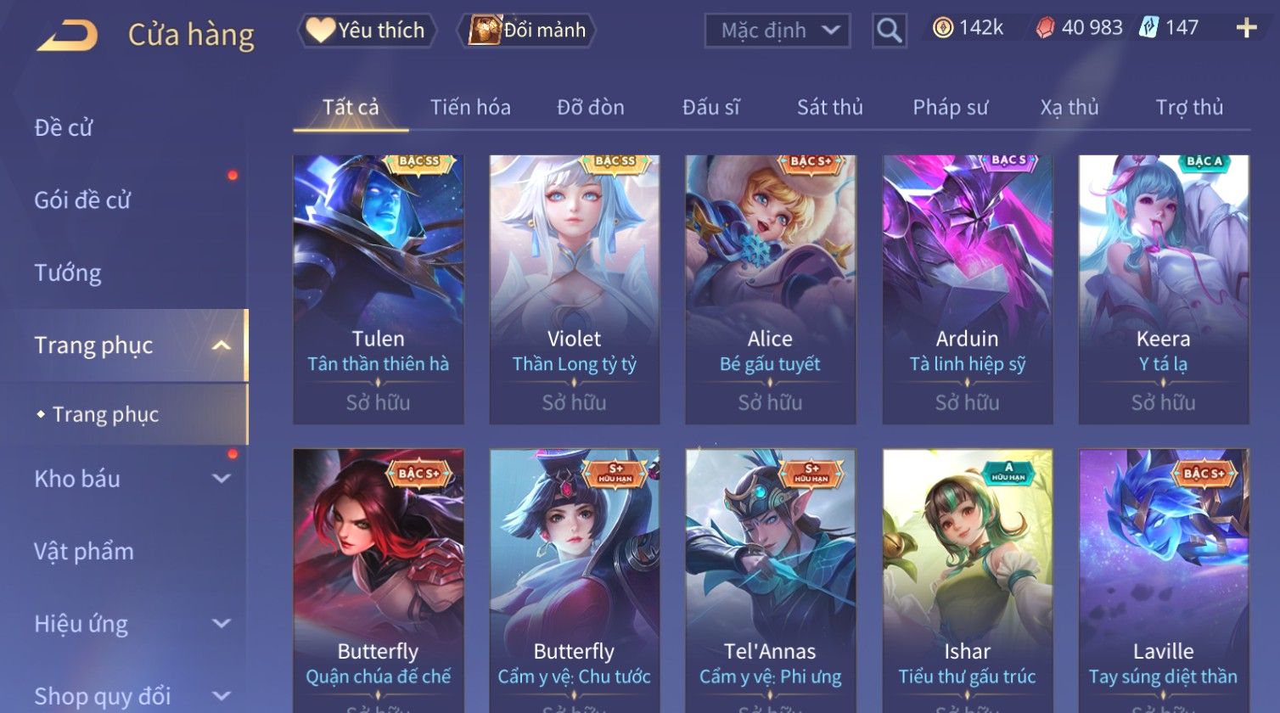Screen dimensions: 1280x713
Task: Open the search magnifier icon
Action: [x=889, y=31]
